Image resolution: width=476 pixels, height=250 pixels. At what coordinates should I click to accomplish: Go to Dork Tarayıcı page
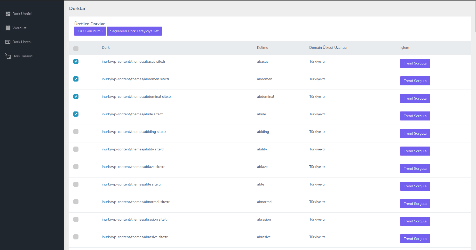click(23, 56)
